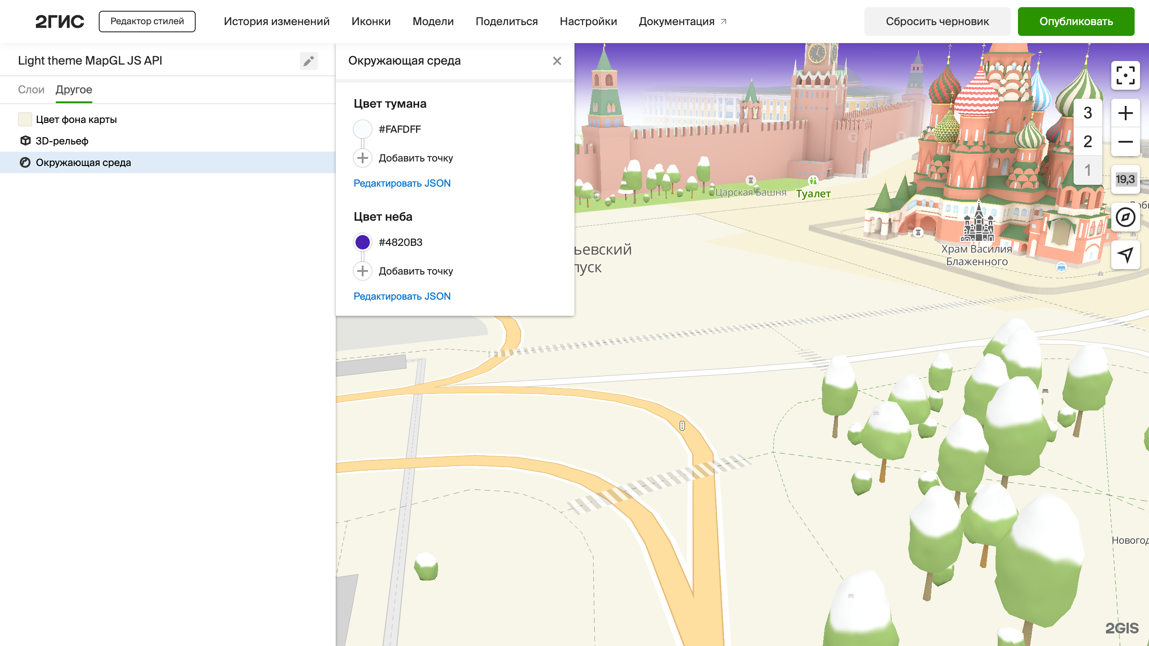Toggle fullscreen map view icon
This screenshot has height=646, width=1149.
(x=1125, y=75)
